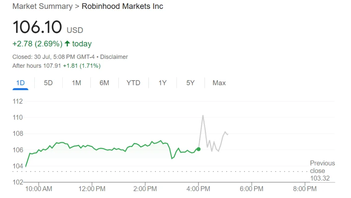Click the Robinhood Markets Inc title

click(122, 6)
